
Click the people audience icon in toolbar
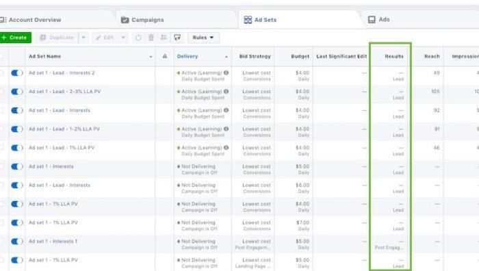[x=164, y=38]
